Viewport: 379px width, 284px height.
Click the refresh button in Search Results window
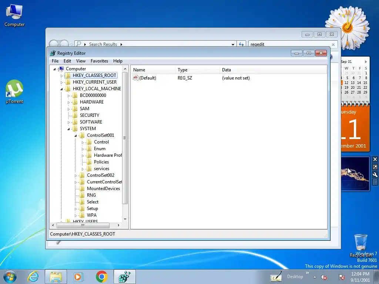point(241,44)
